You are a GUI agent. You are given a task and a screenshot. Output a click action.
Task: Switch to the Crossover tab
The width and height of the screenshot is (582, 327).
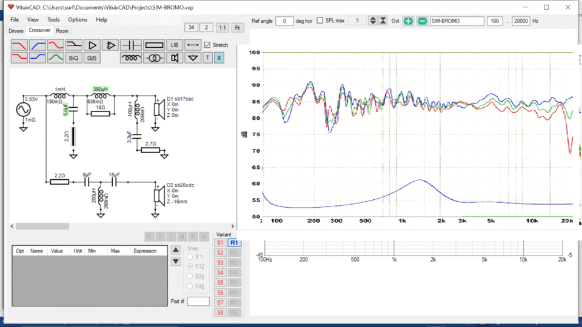click(39, 30)
